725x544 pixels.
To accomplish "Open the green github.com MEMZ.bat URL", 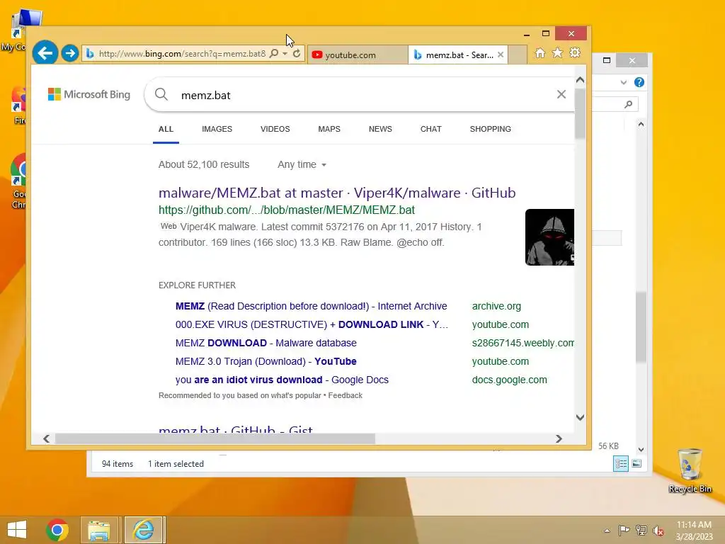I will tap(287, 210).
